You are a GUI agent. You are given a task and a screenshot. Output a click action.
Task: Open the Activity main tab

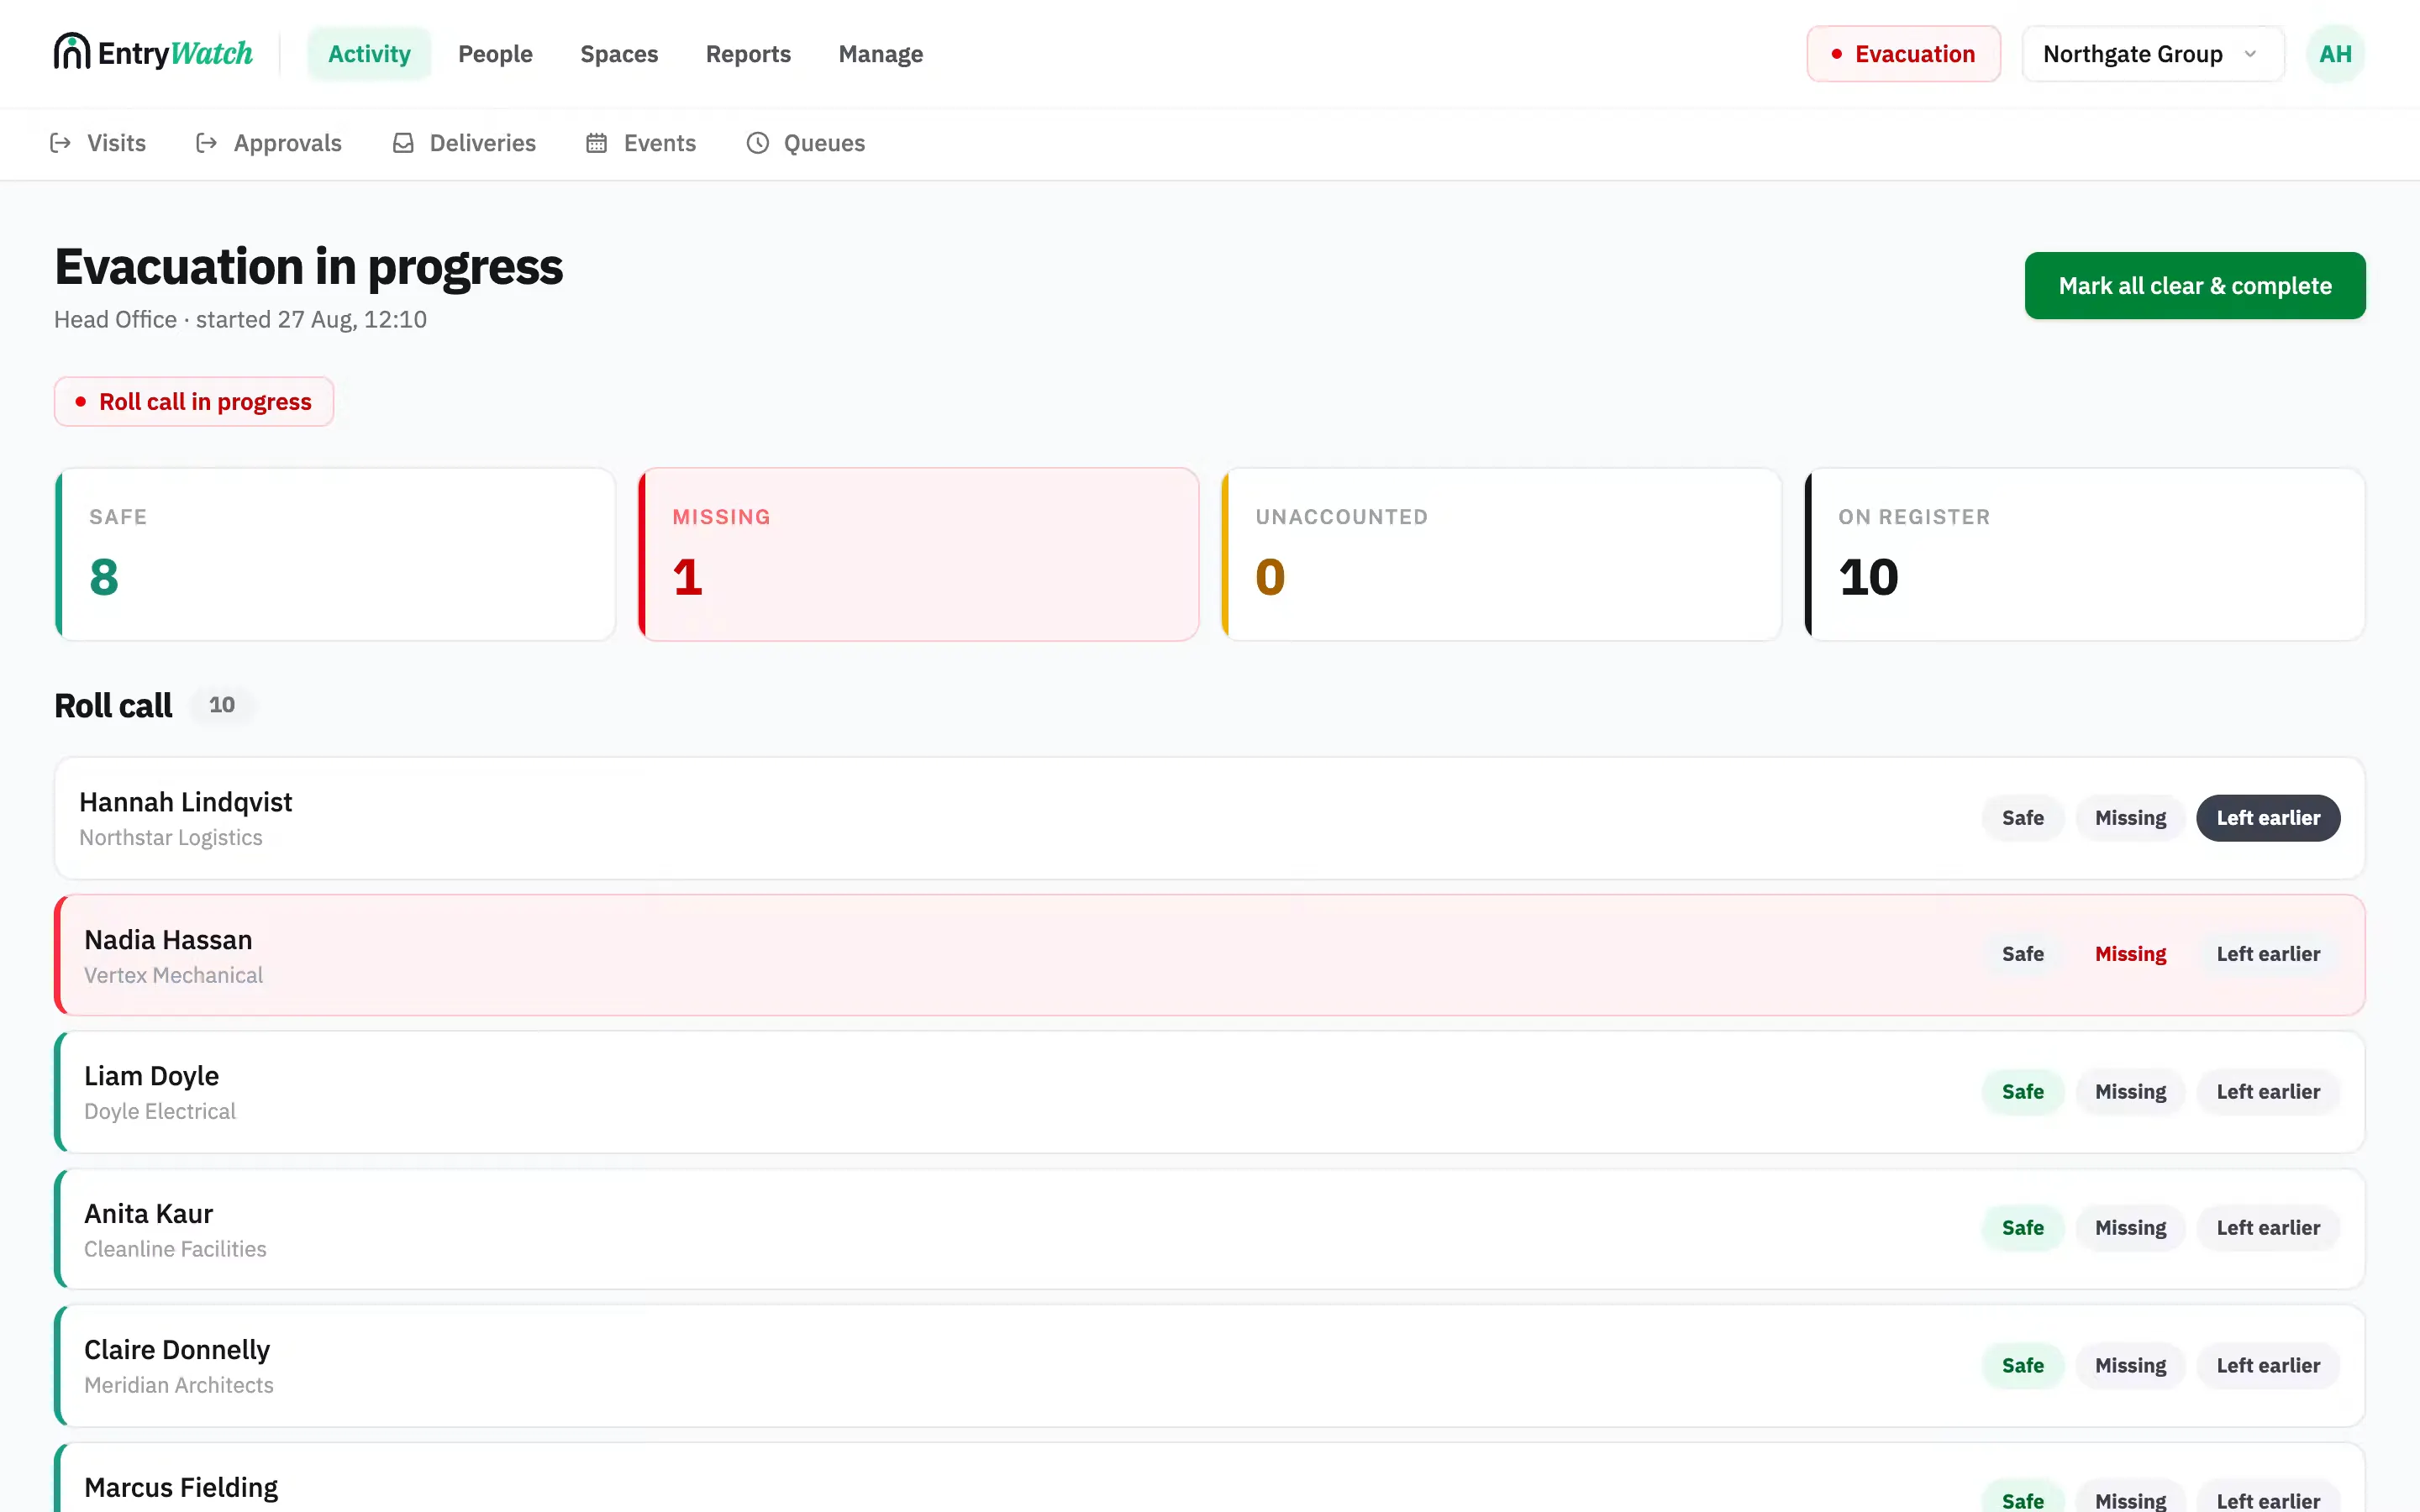click(x=369, y=54)
